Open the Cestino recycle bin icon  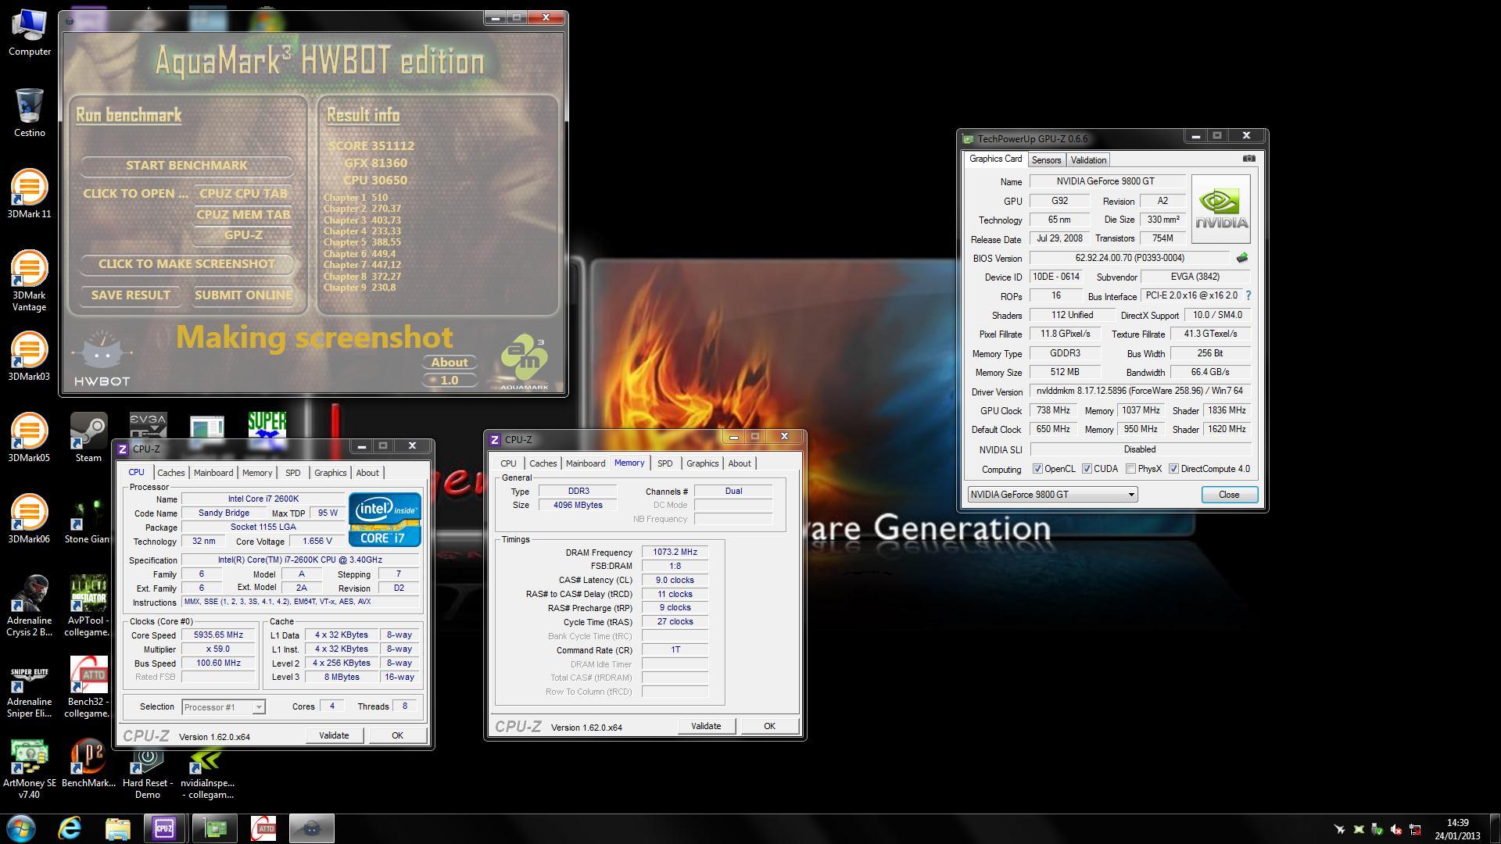30,113
